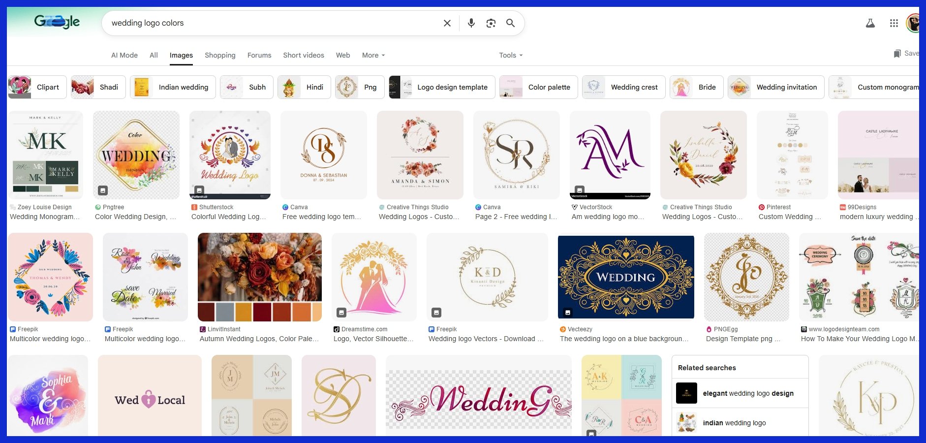926x443 pixels.
Task: Select the Wedding crest filter chip
Action: point(623,87)
